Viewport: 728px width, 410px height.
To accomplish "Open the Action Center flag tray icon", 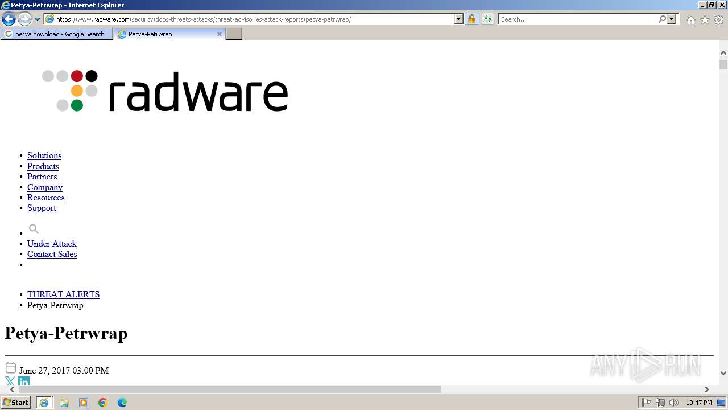I will coord(647,403).
